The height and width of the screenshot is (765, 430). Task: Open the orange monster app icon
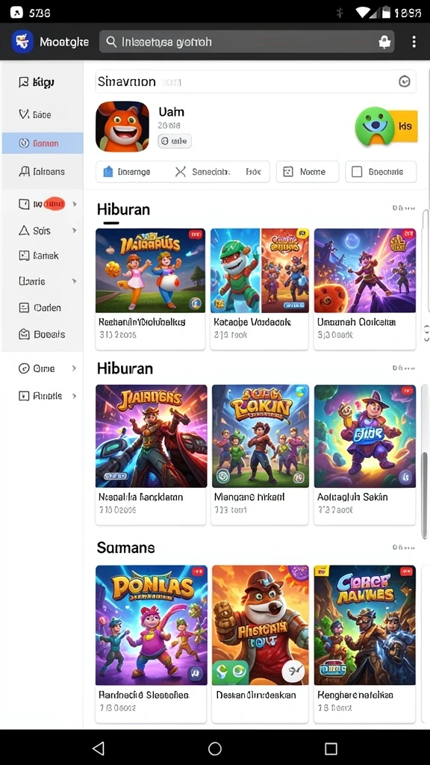(122, 126)
